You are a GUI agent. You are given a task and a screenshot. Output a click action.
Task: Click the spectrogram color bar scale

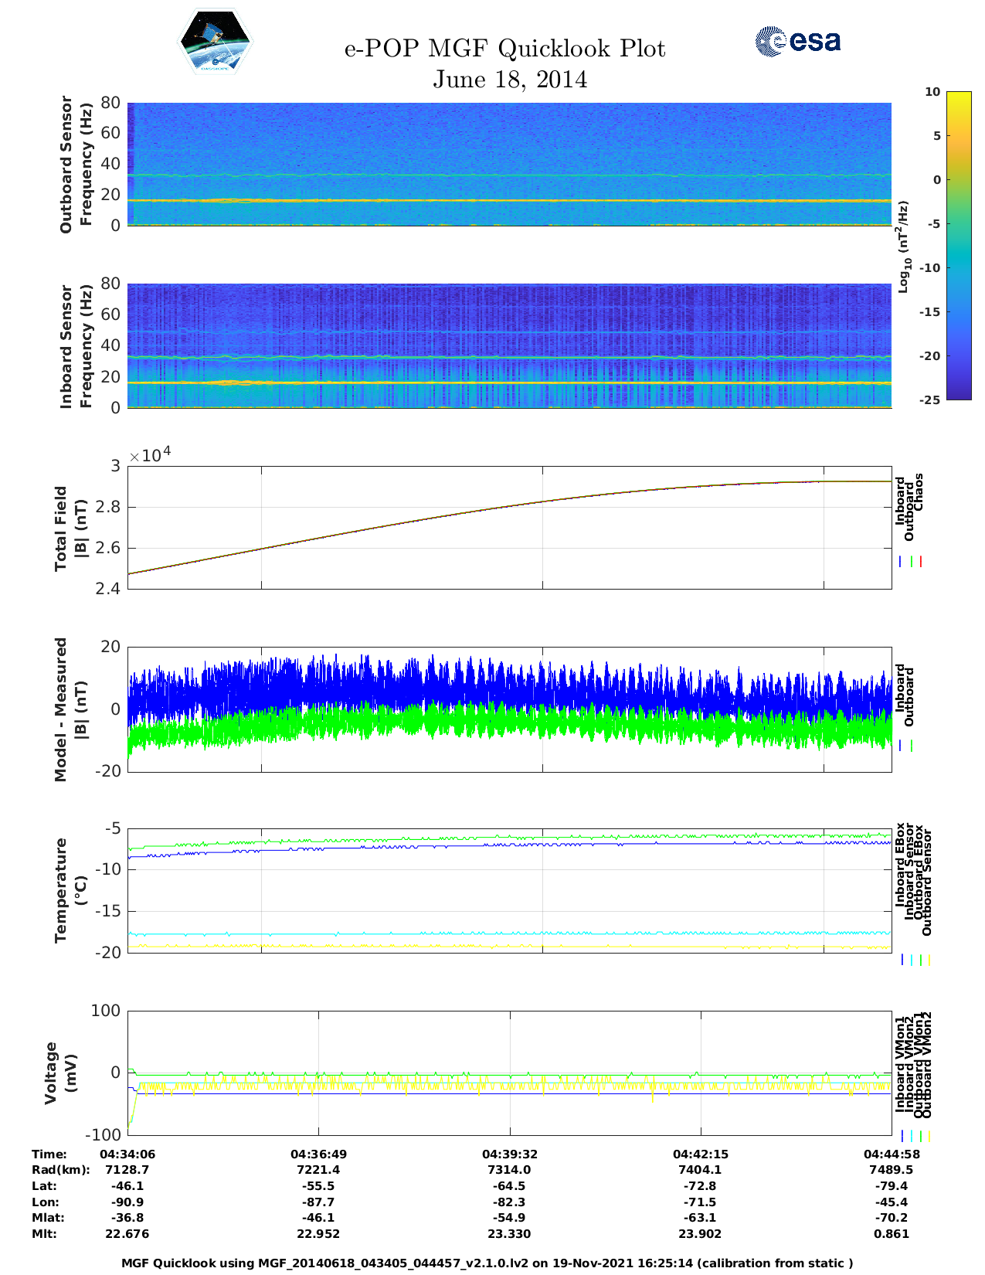pyautogui.click(x=958, y=245)
